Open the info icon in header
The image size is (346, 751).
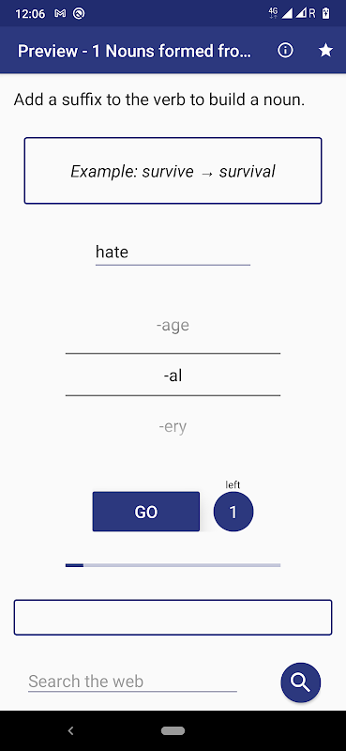click(x=286, y=51)
